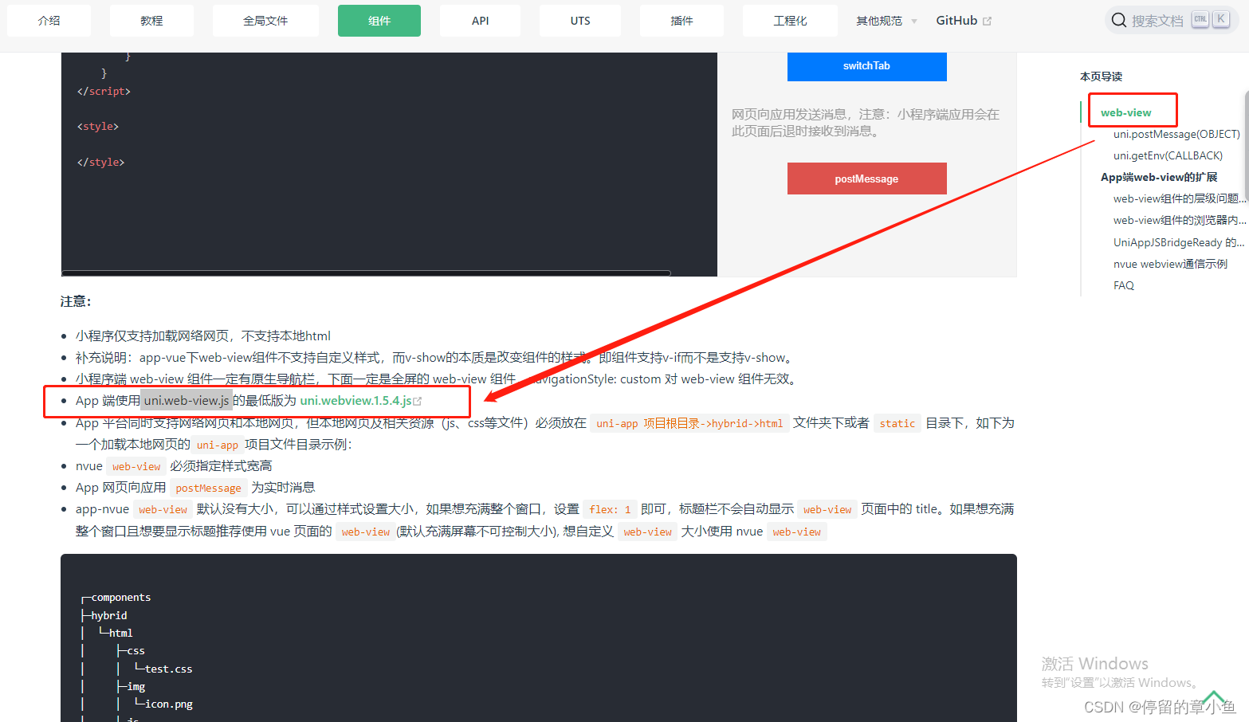Open web-view组件的层级问题 outline entry
Screen dimensions: 1249x722
1180,198
